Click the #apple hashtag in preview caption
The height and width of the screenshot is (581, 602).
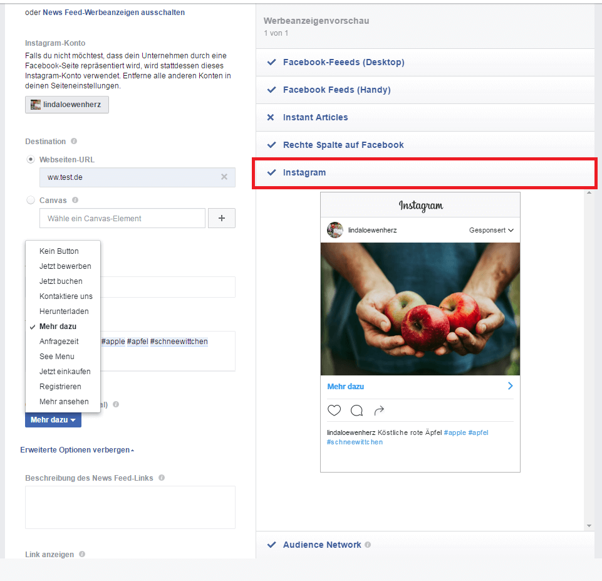(x=455, y=432)
